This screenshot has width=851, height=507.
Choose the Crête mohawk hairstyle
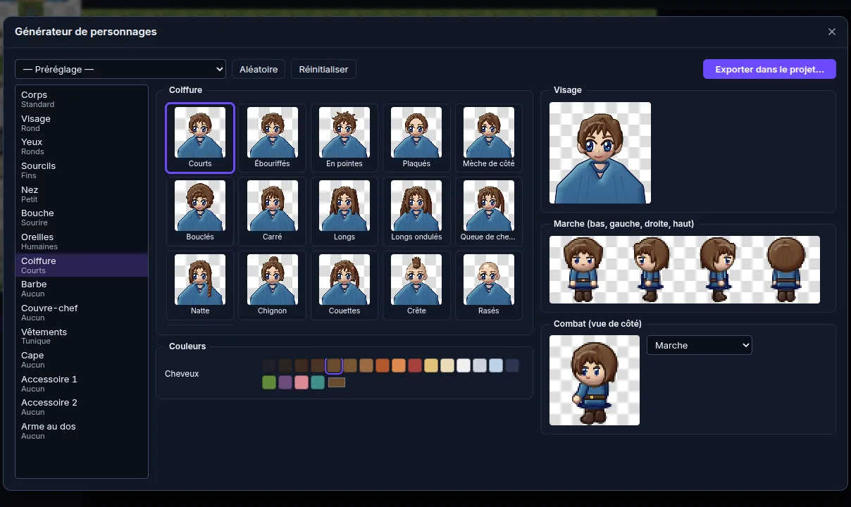click(416, 285)
